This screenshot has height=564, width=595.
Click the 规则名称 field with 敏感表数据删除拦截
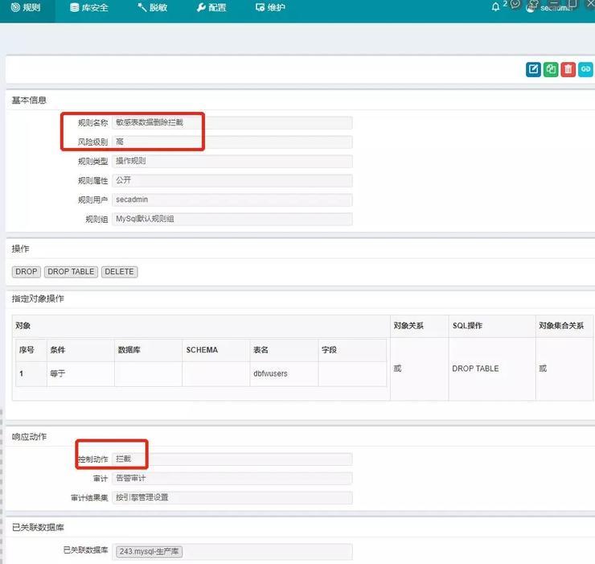pos(232,122)
